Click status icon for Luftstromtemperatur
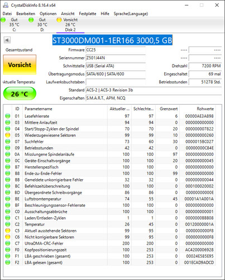The image size is (225, 280). pyautogui.click(x=8, y=199)
